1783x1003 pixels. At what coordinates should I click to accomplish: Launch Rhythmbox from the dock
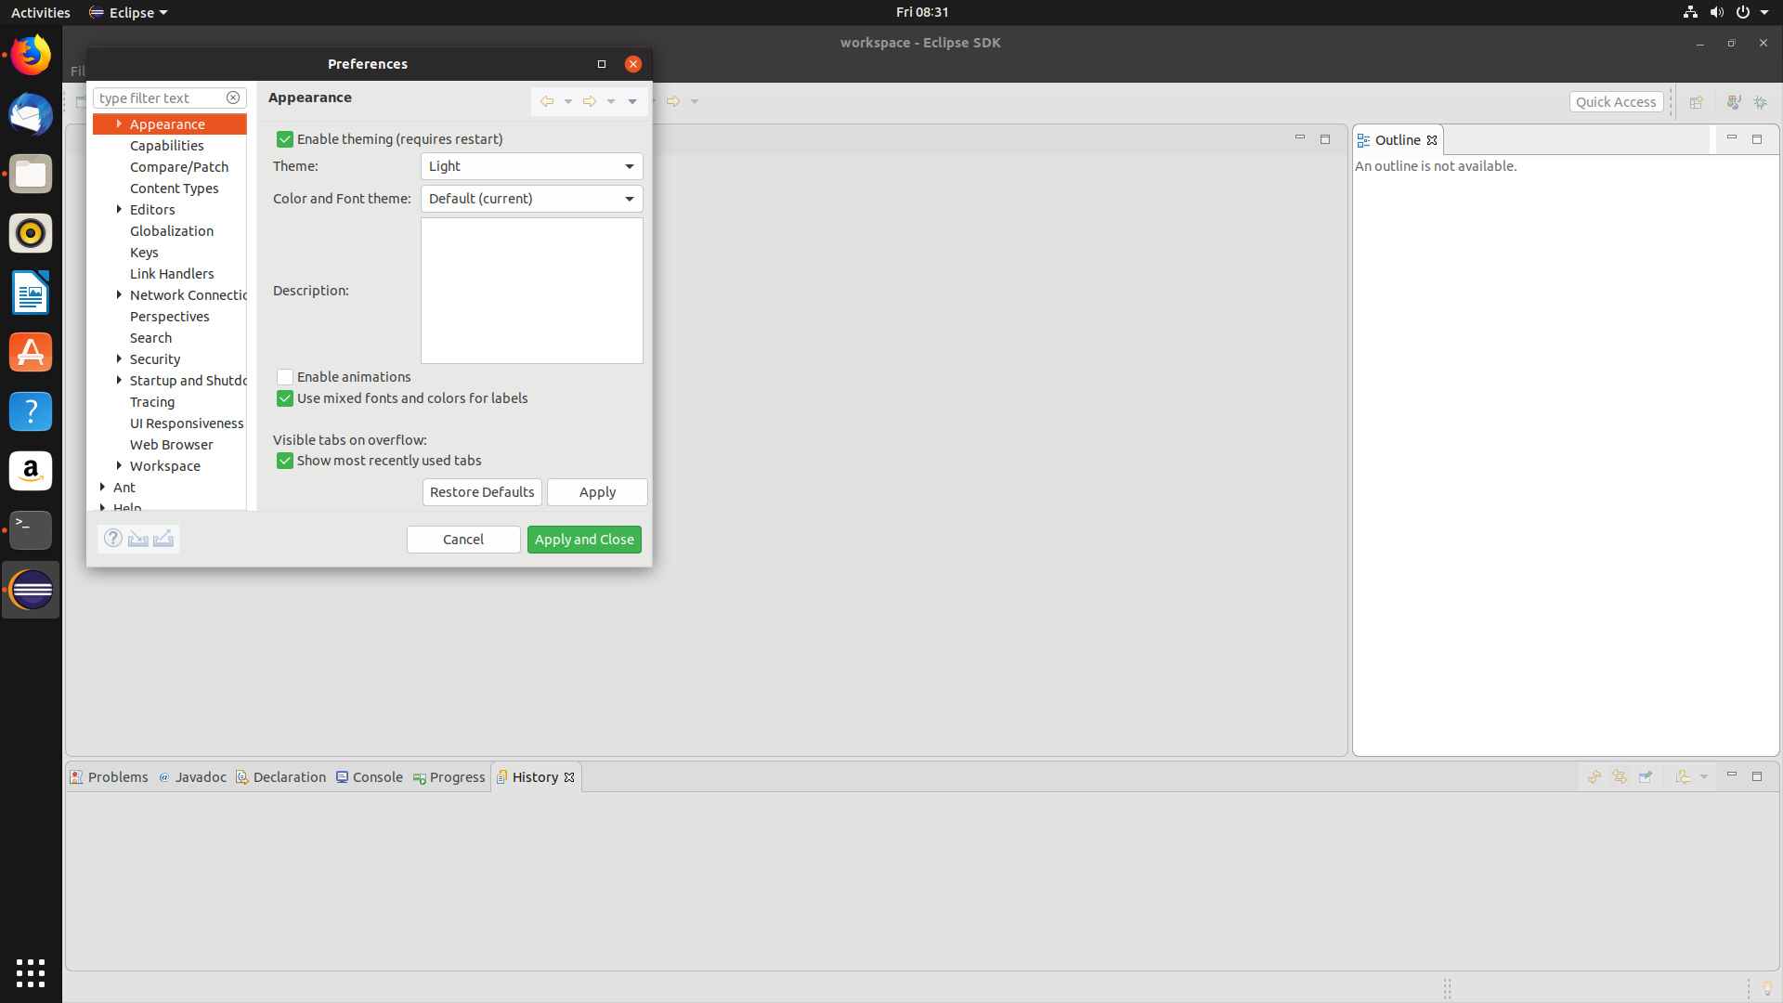(x=31, y=233)
